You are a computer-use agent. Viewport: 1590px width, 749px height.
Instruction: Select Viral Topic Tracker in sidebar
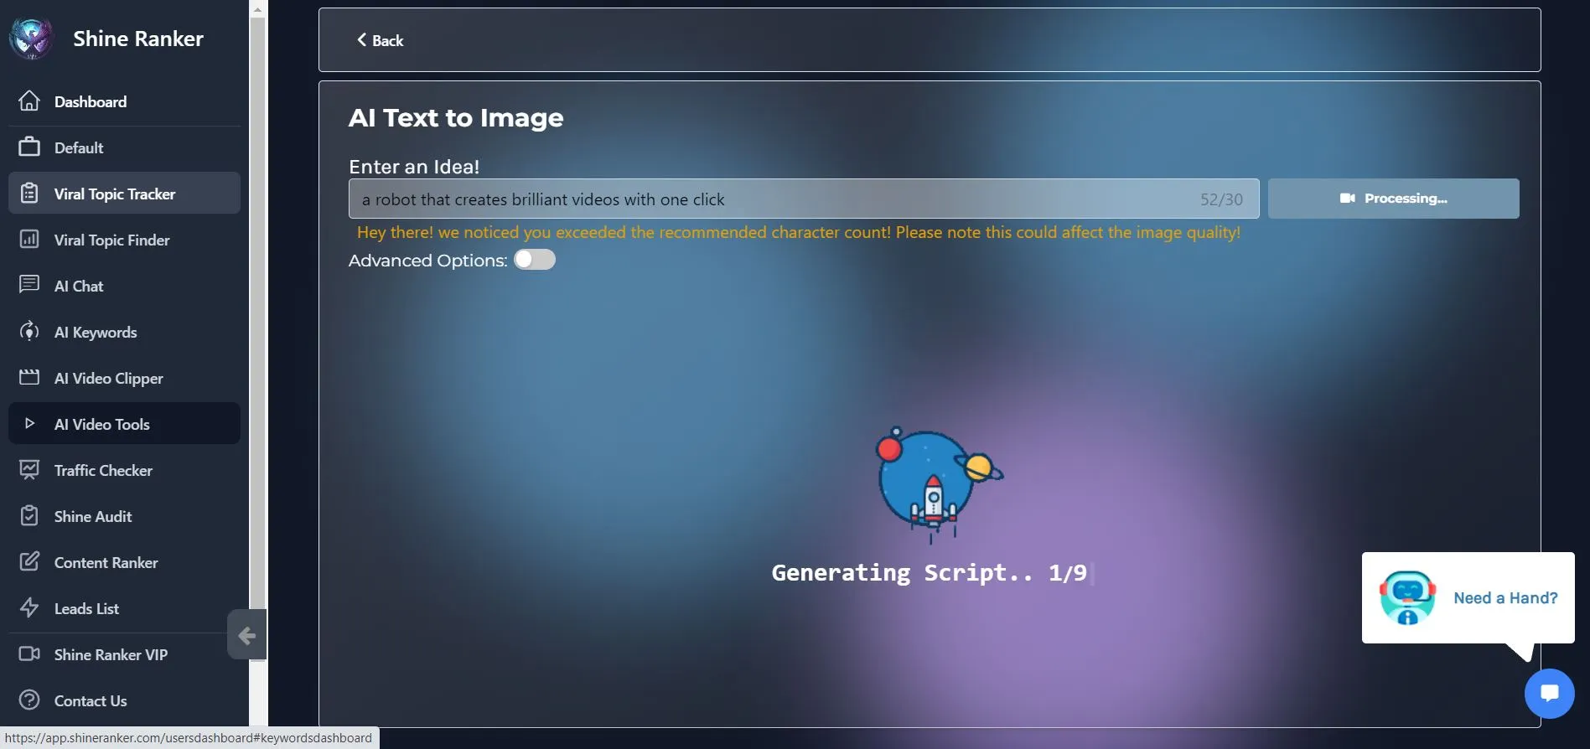(124, 194)
